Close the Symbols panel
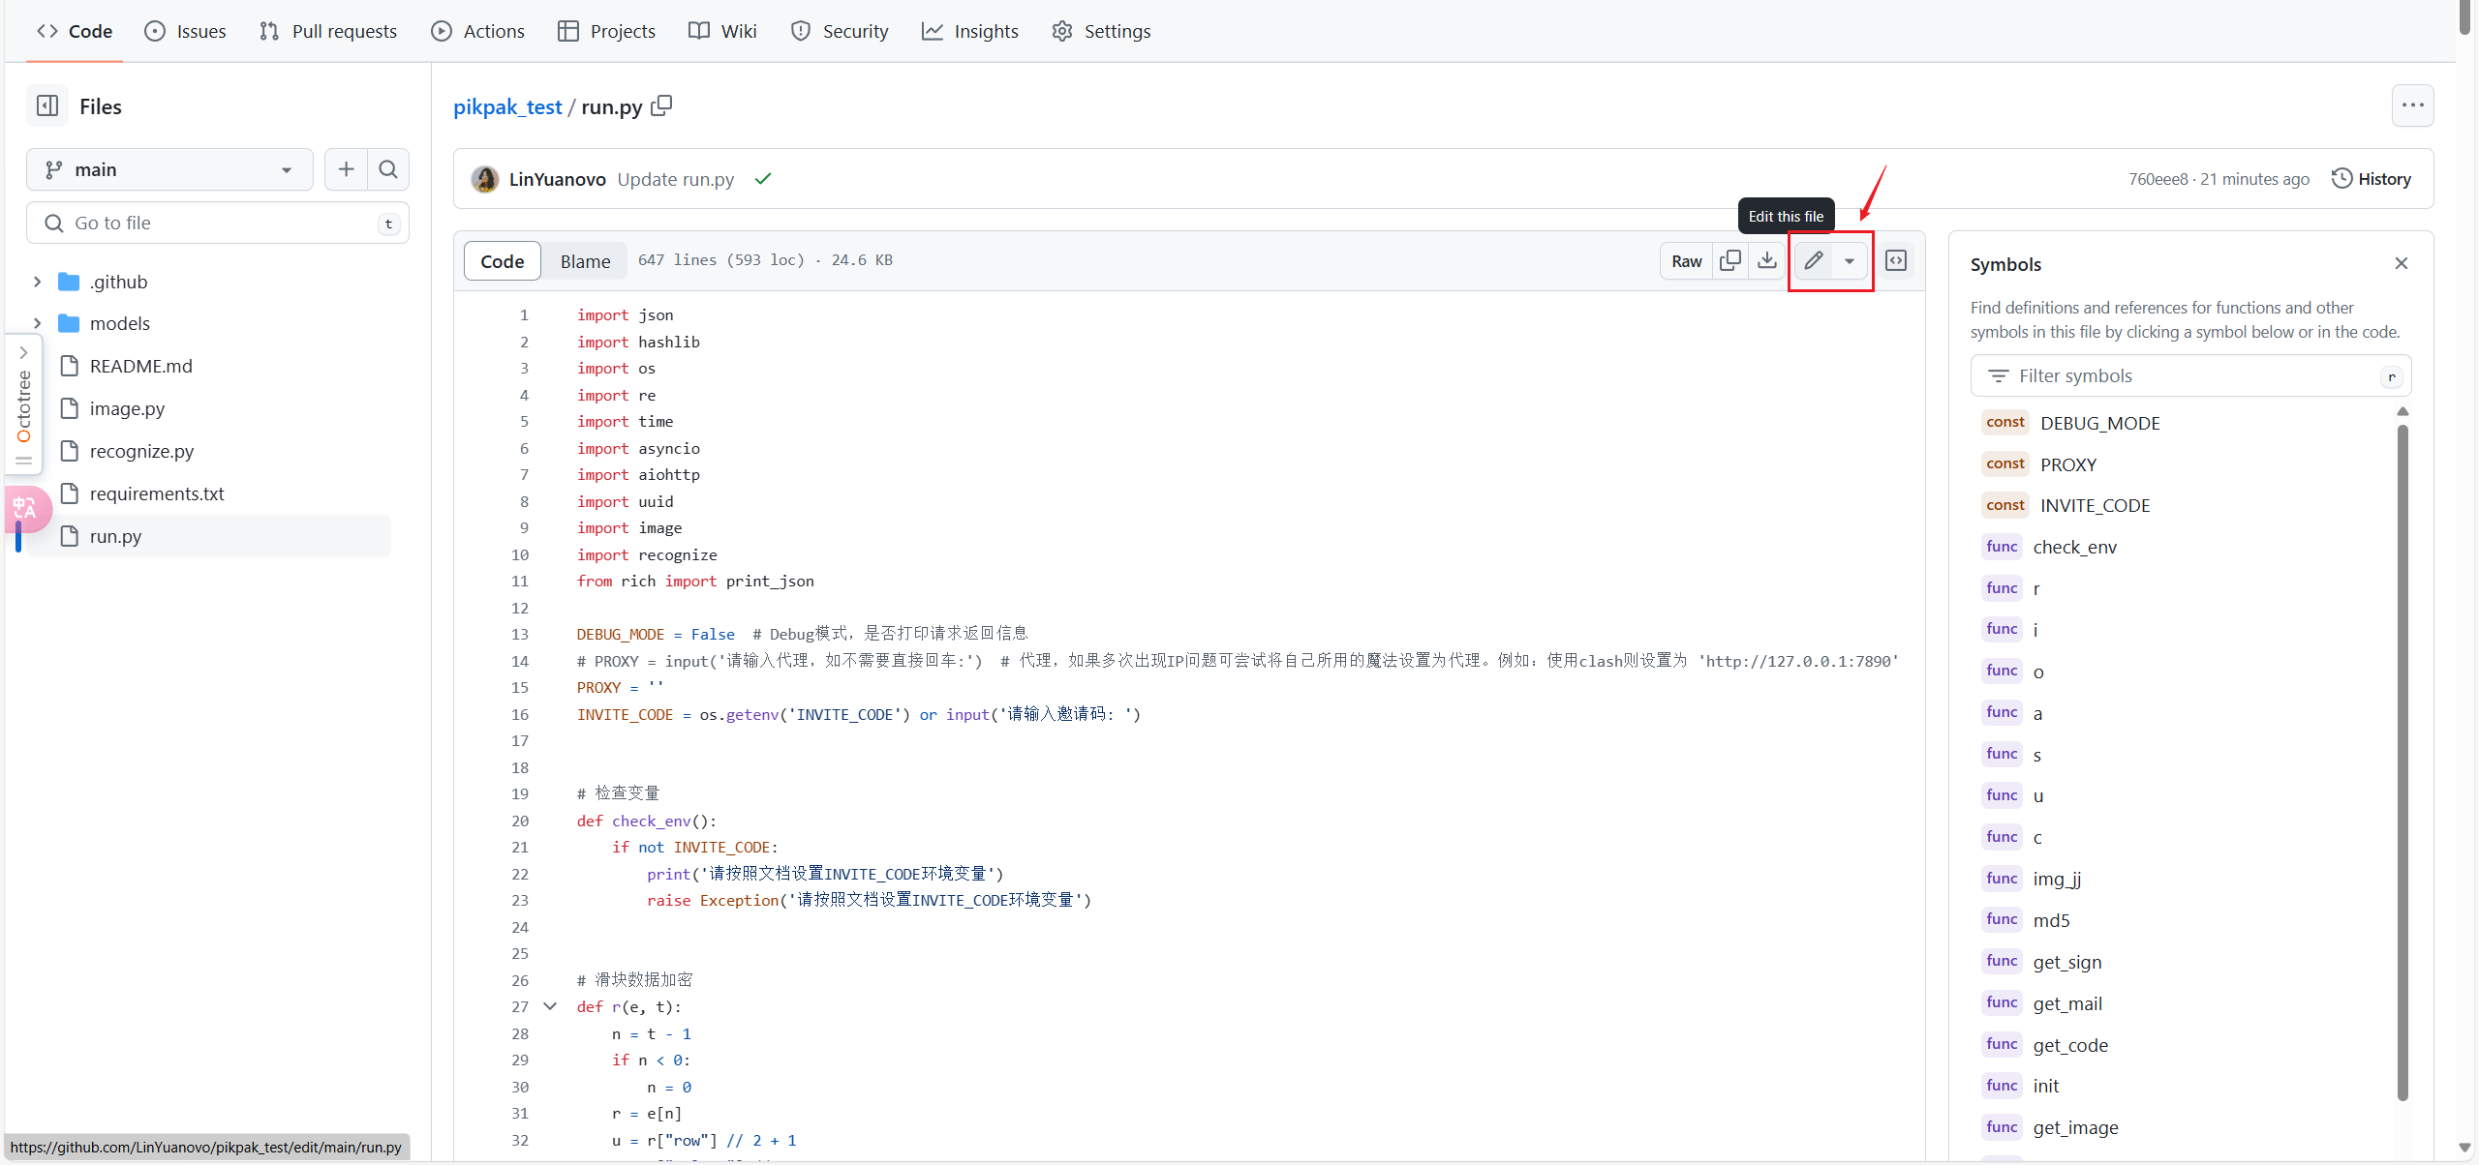Screen dimensions: 2479x1165 (x=2402, y=263)
